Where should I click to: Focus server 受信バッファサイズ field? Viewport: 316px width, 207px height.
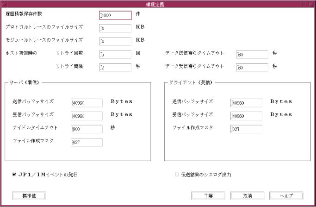[x=87, y=116]
